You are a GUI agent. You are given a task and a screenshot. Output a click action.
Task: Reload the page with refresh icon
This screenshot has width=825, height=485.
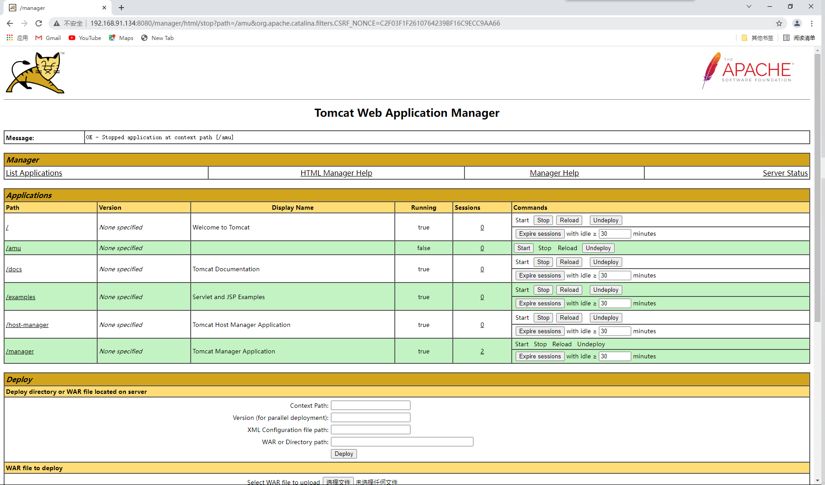click(39, 23)
